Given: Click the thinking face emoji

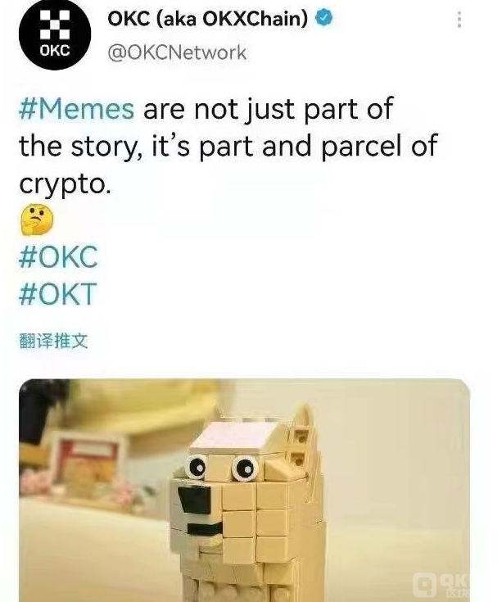Looking at the screenshot, I should 37,220.
